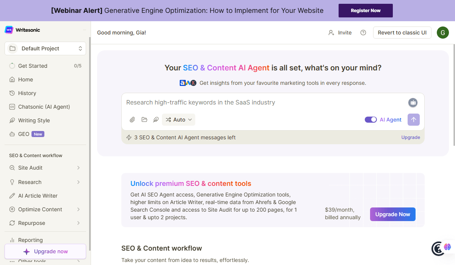Image resolution: width=455 pixels, height=265 pixels.
Task: Click the AI Article Writer pencil icon
Action: tap(12, 196)
